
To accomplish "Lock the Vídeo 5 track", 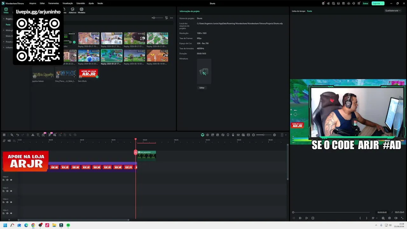I will coord(3,191).
